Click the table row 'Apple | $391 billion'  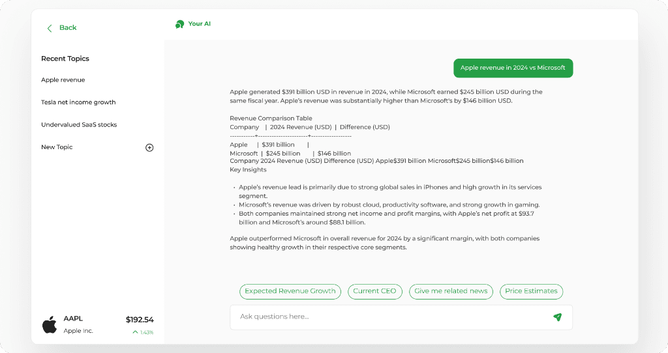(269, 145)
